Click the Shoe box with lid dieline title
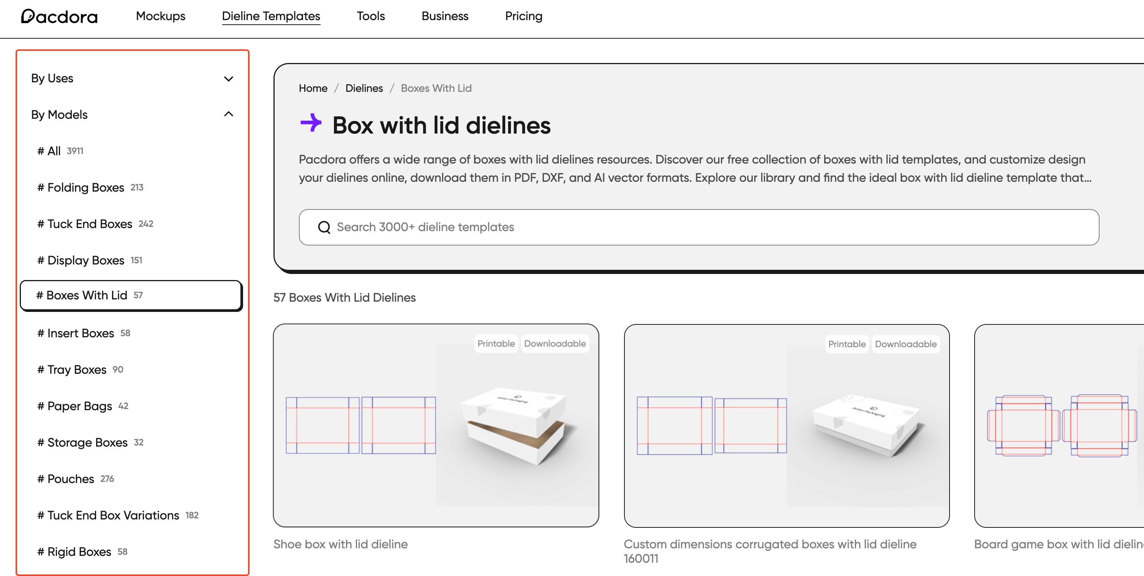 (x=341, y=545)
